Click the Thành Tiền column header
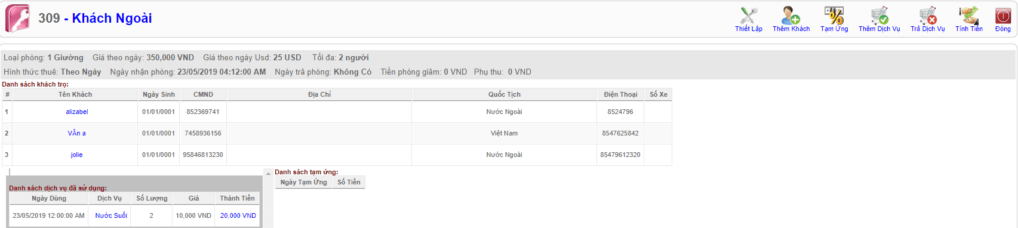 237,198
